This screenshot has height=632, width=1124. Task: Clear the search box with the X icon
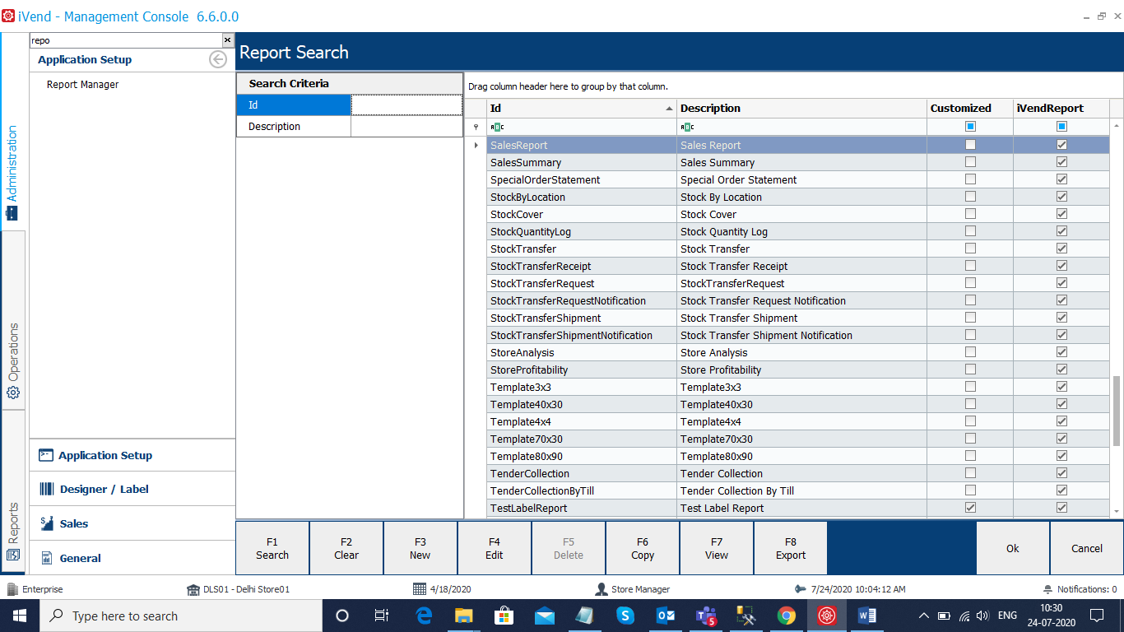coord(228,39)
